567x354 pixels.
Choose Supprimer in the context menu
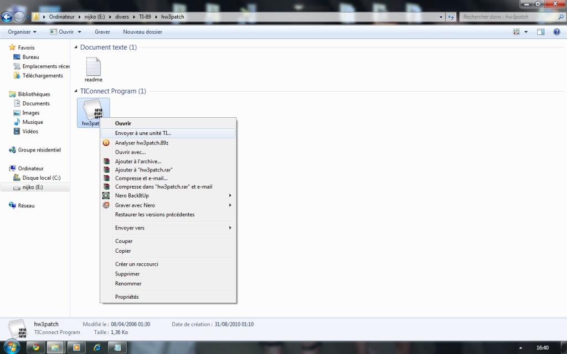[x=168, y=274]
